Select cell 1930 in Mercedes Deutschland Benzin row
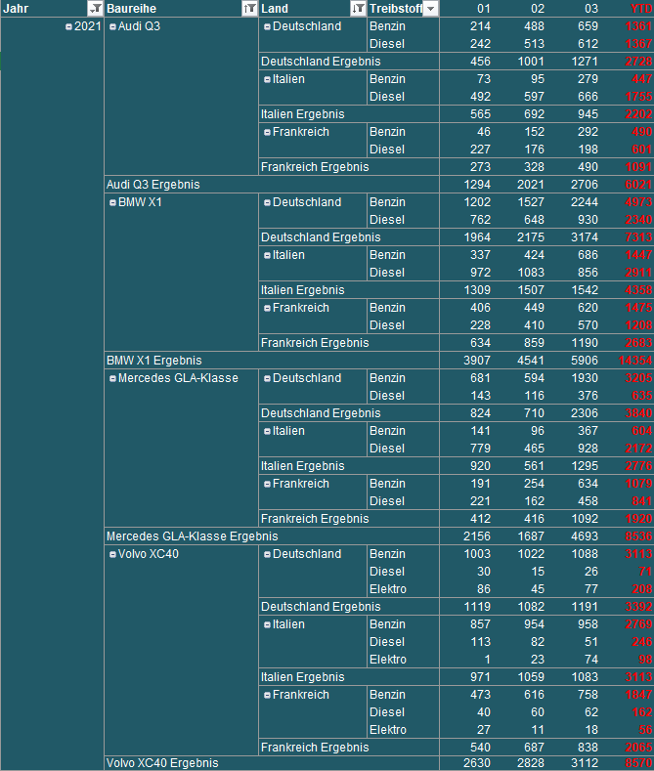Screen dimensions: 654x771 [585, 378]
